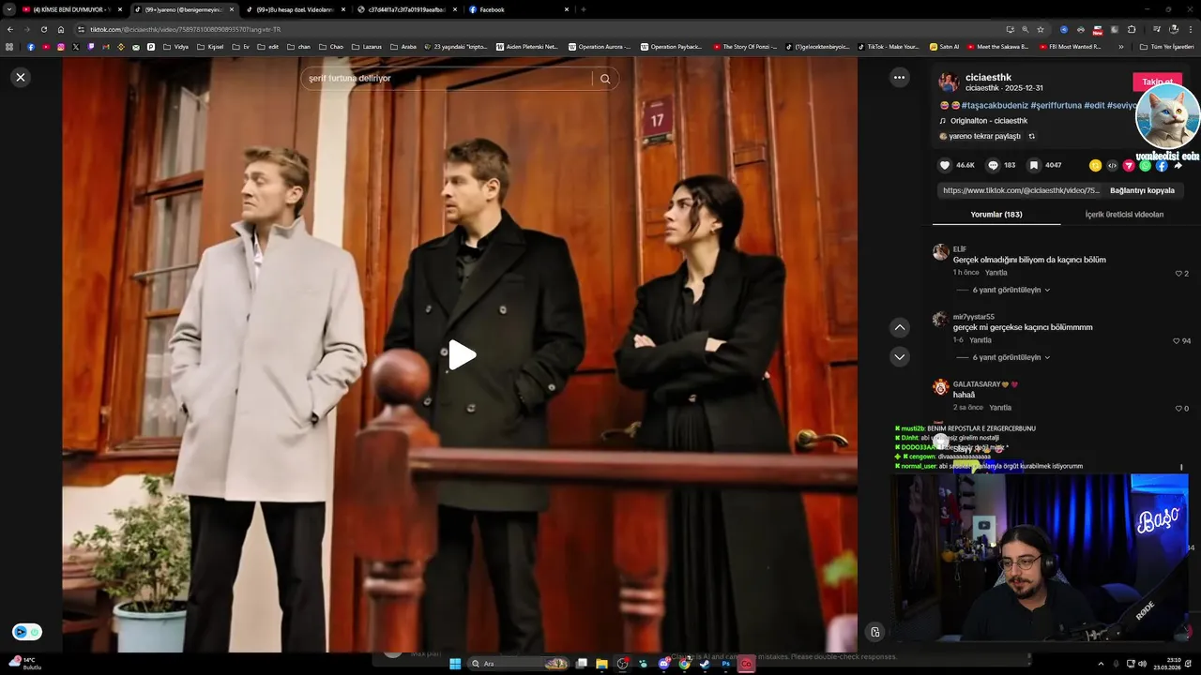
Task: Open Steam from taskbar
Action: coord(705,664)
